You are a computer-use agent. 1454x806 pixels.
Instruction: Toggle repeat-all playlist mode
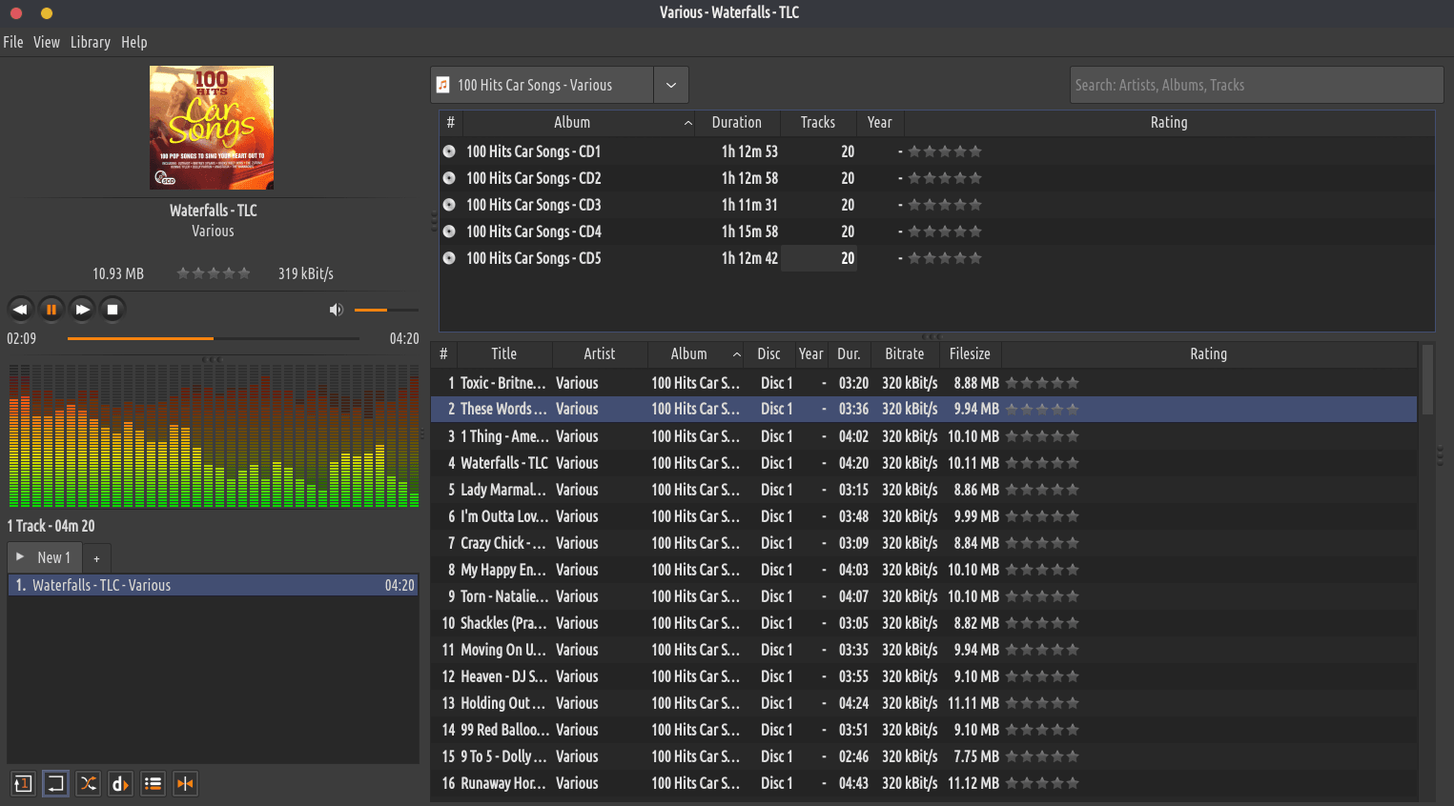point(55,783)
